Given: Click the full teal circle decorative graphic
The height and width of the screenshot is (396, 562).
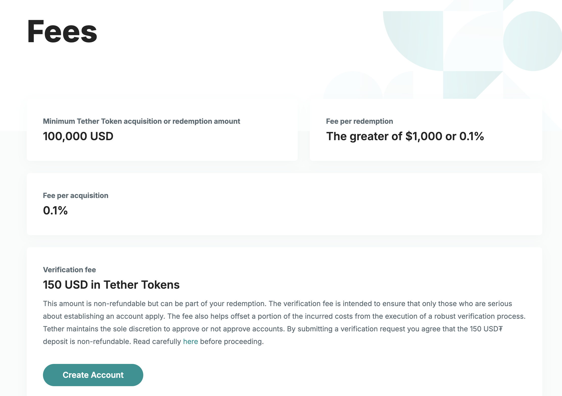Looking at the screenshot, I should 532,41.
